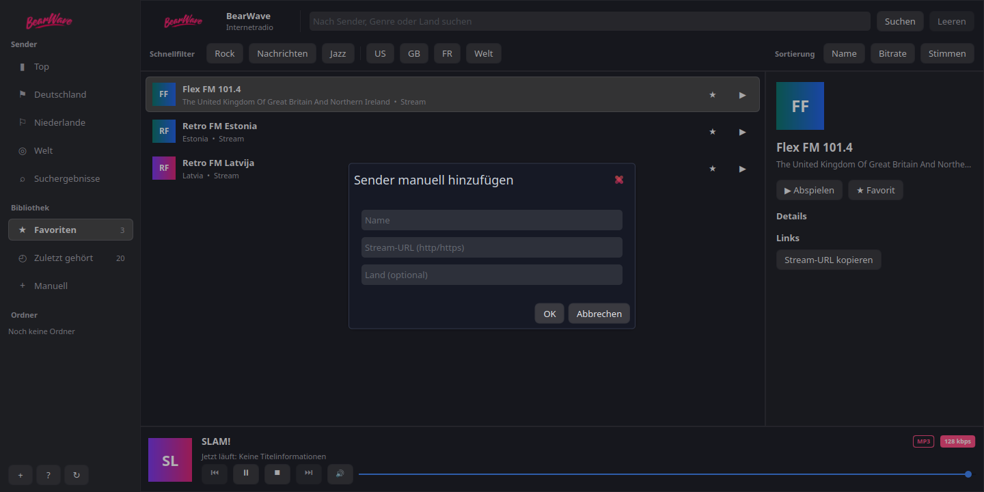Open help with the question mark button
The width and height of the screenshot is (984, 492).
[49, 475]
